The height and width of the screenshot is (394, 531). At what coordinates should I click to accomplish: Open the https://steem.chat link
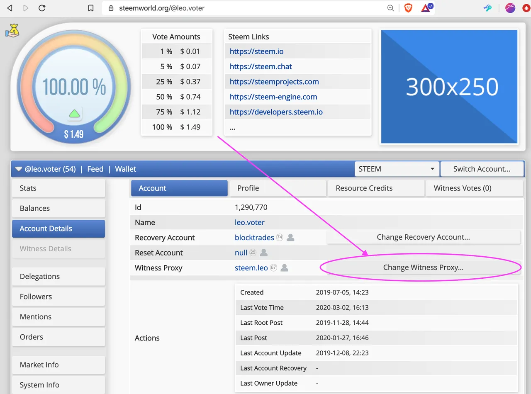click(x=261, y=66)
